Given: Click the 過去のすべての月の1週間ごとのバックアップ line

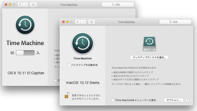Looking at the screenshot, I should tap(135, 80).
